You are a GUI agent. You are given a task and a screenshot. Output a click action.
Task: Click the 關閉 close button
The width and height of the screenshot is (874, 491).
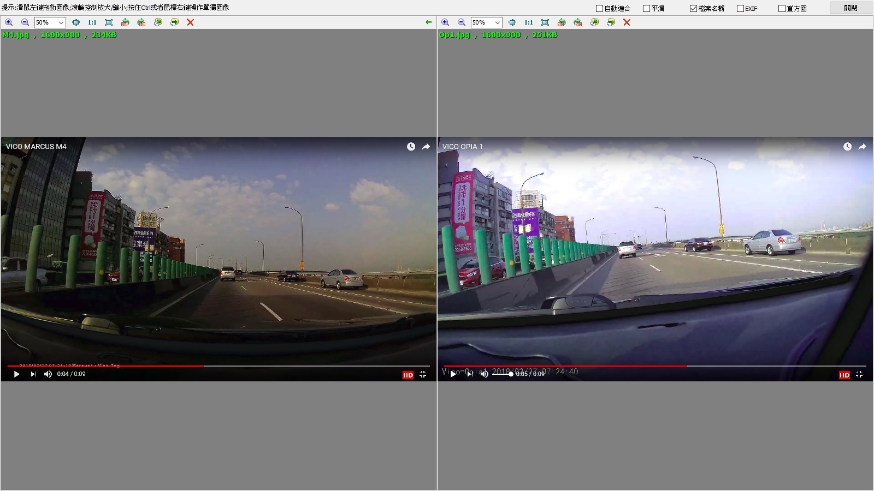(851, 8)
